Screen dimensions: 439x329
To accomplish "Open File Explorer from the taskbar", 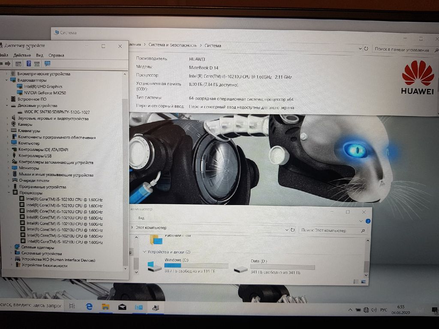I will [105, 307].
